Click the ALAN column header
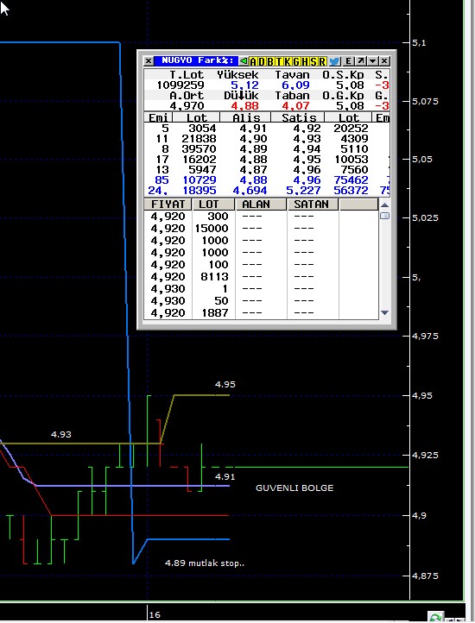 [261, 205]
